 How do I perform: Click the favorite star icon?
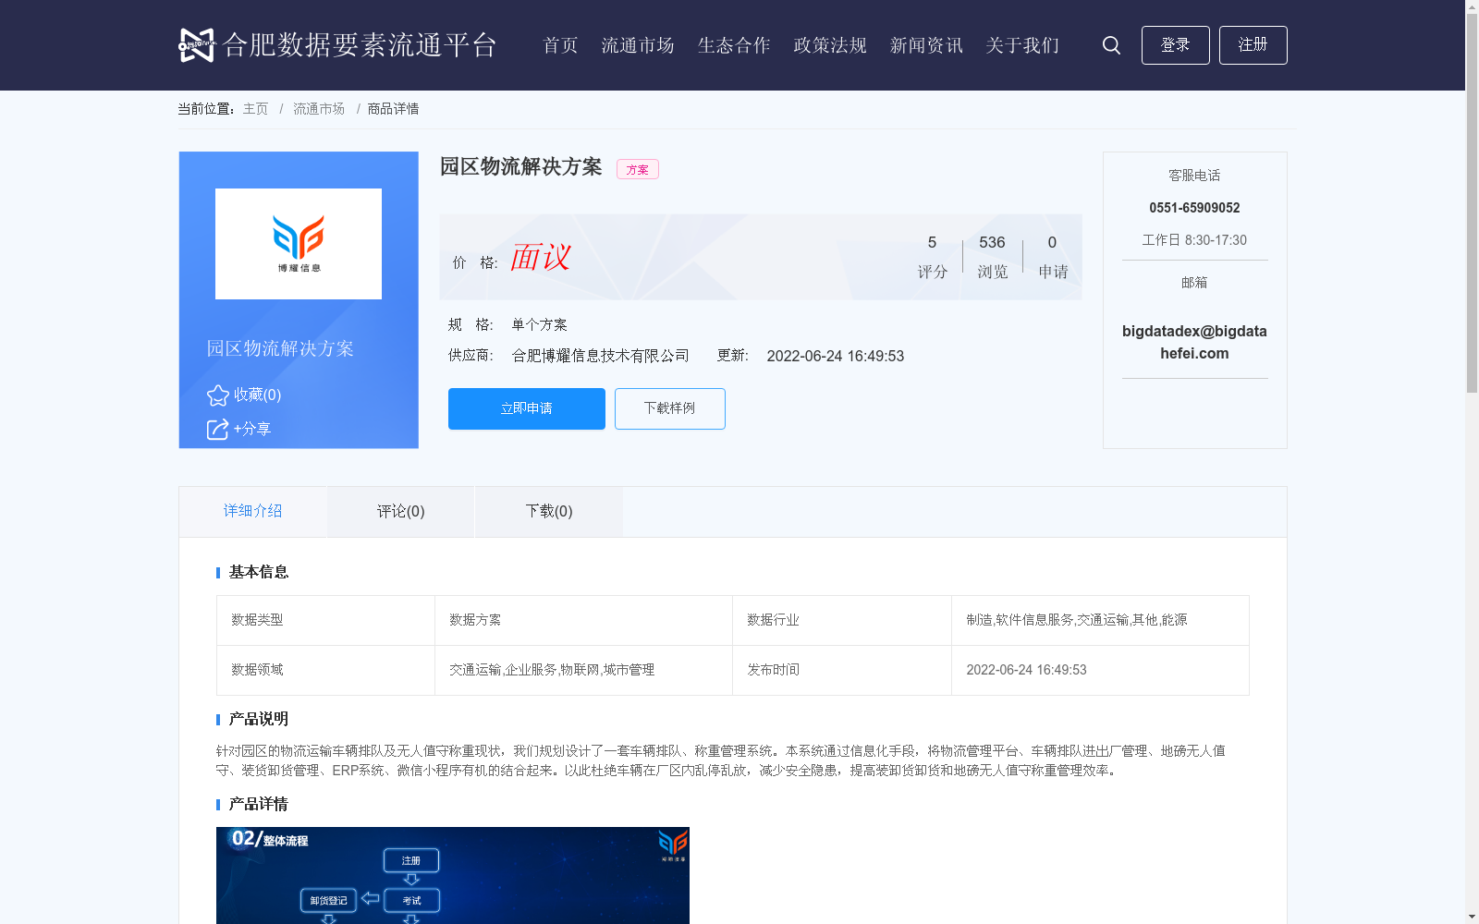(x=218, y=395)
